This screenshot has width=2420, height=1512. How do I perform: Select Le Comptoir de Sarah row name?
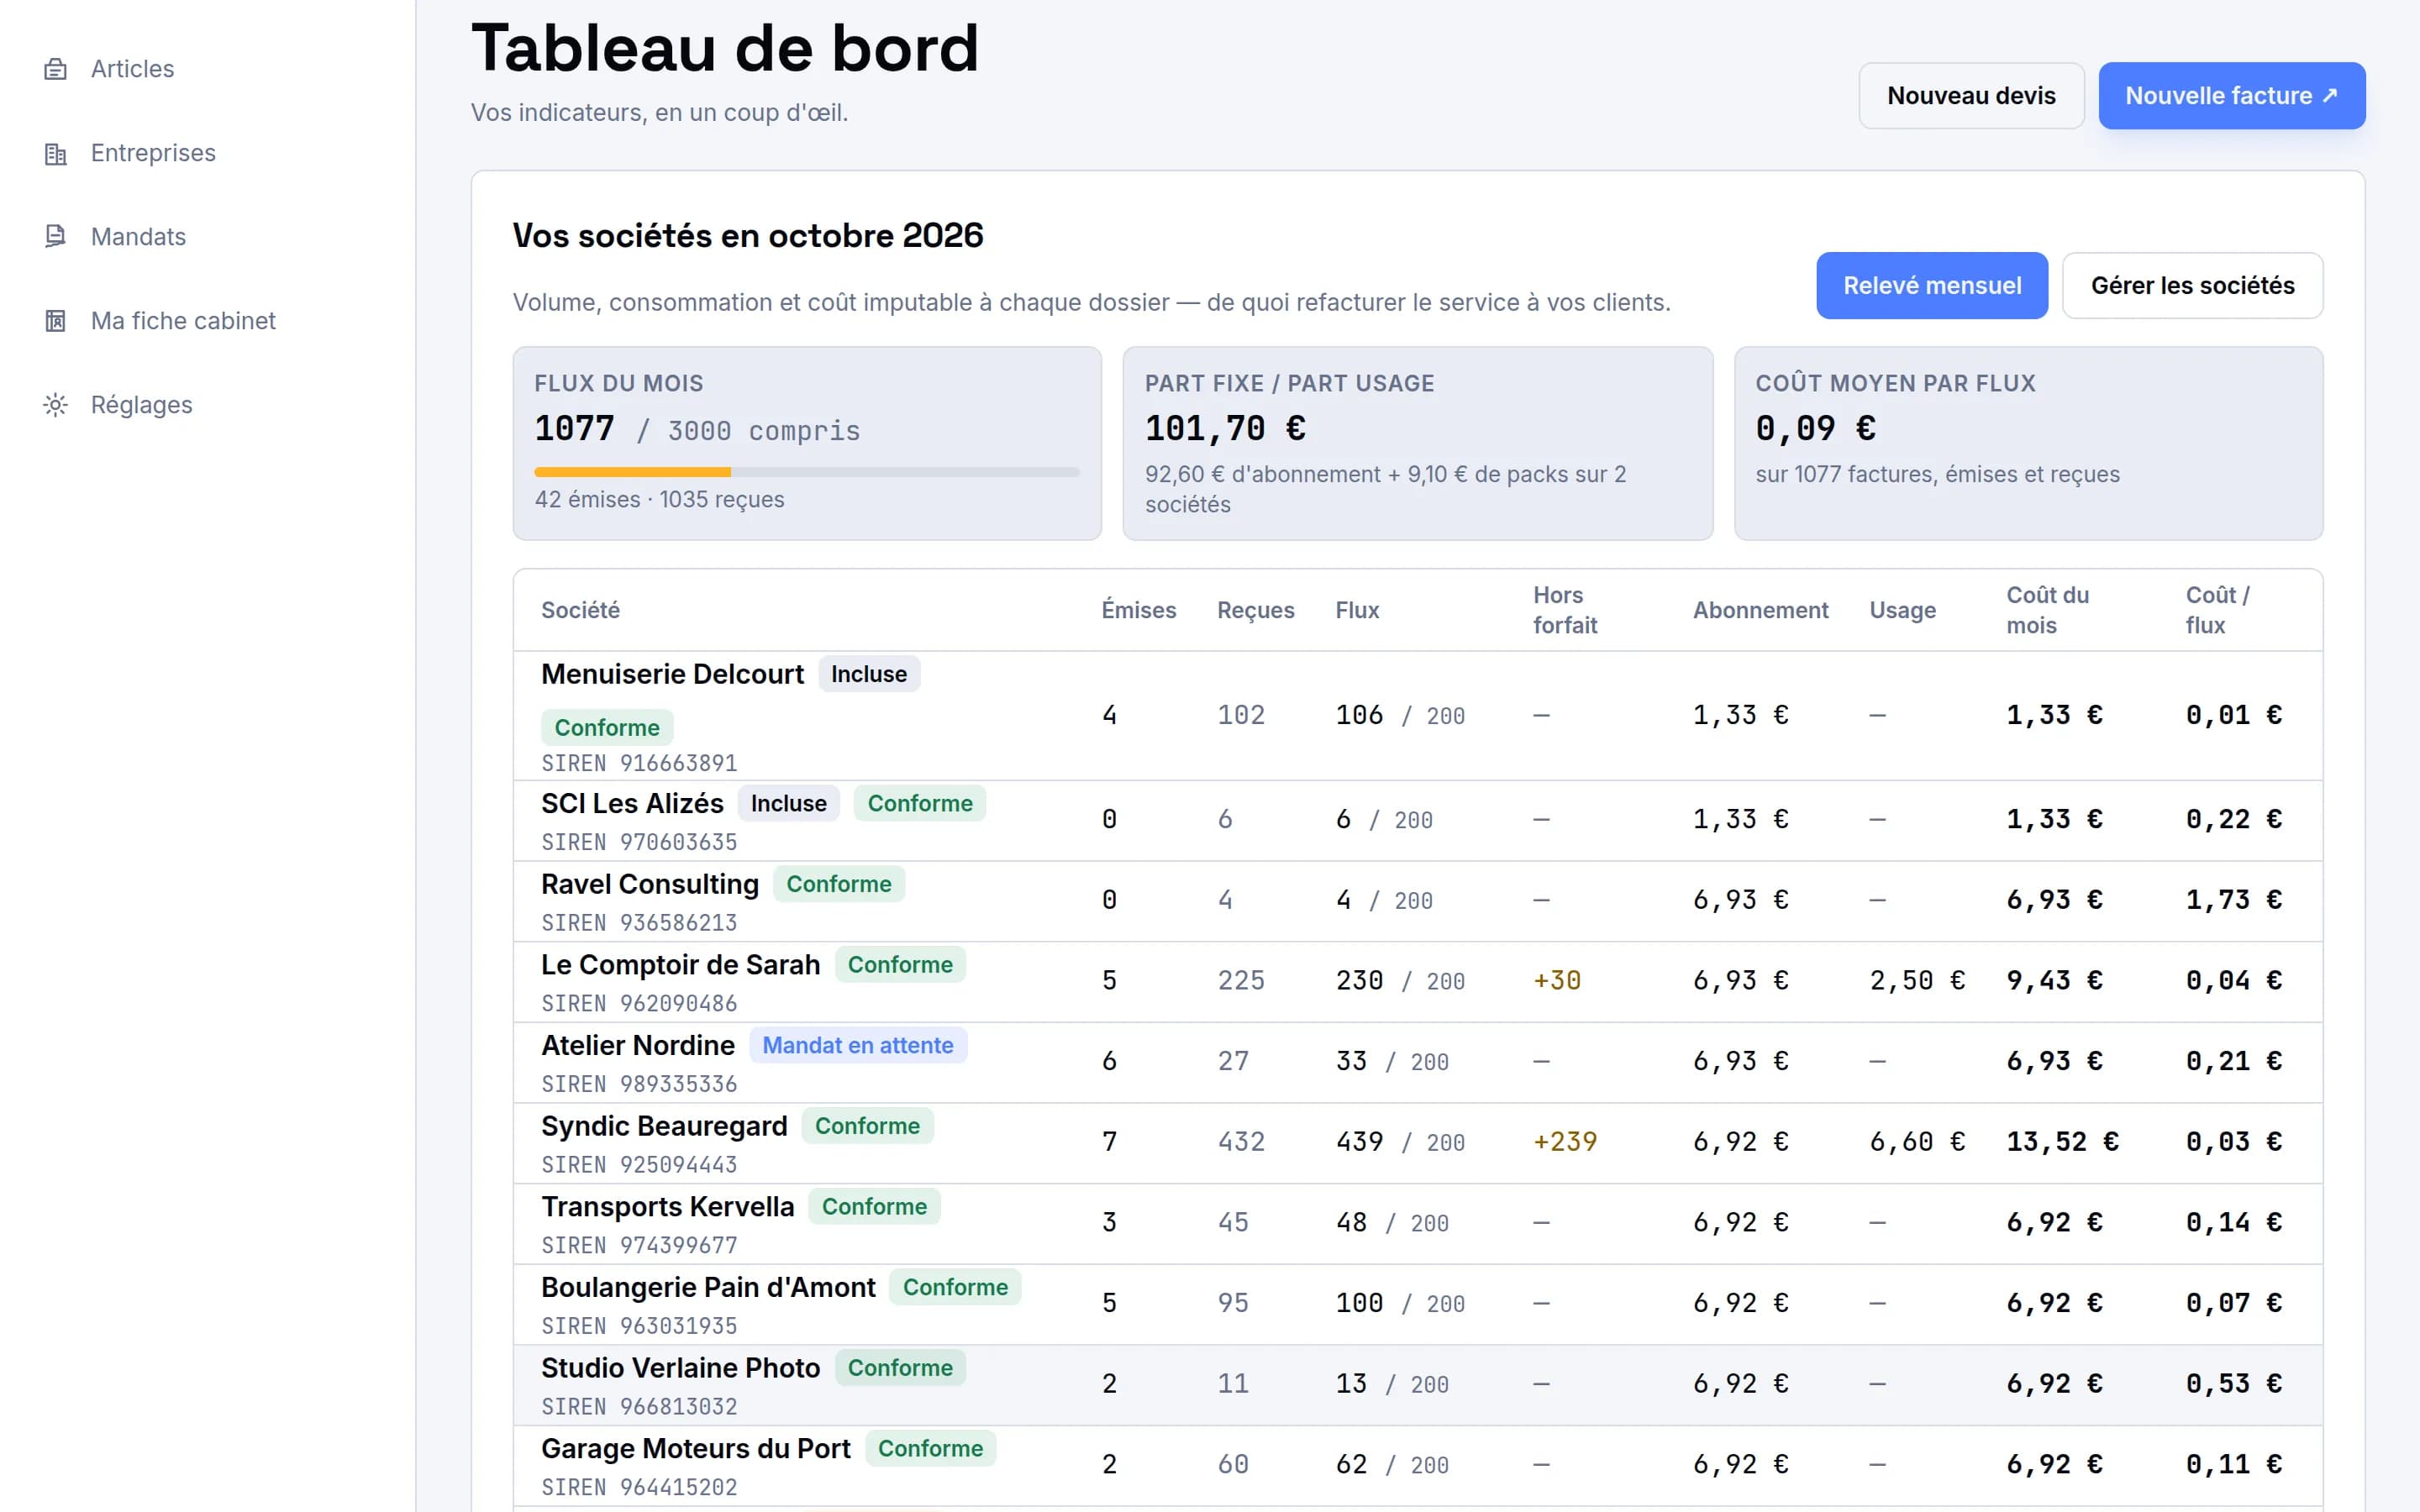[x=680, y=965]
